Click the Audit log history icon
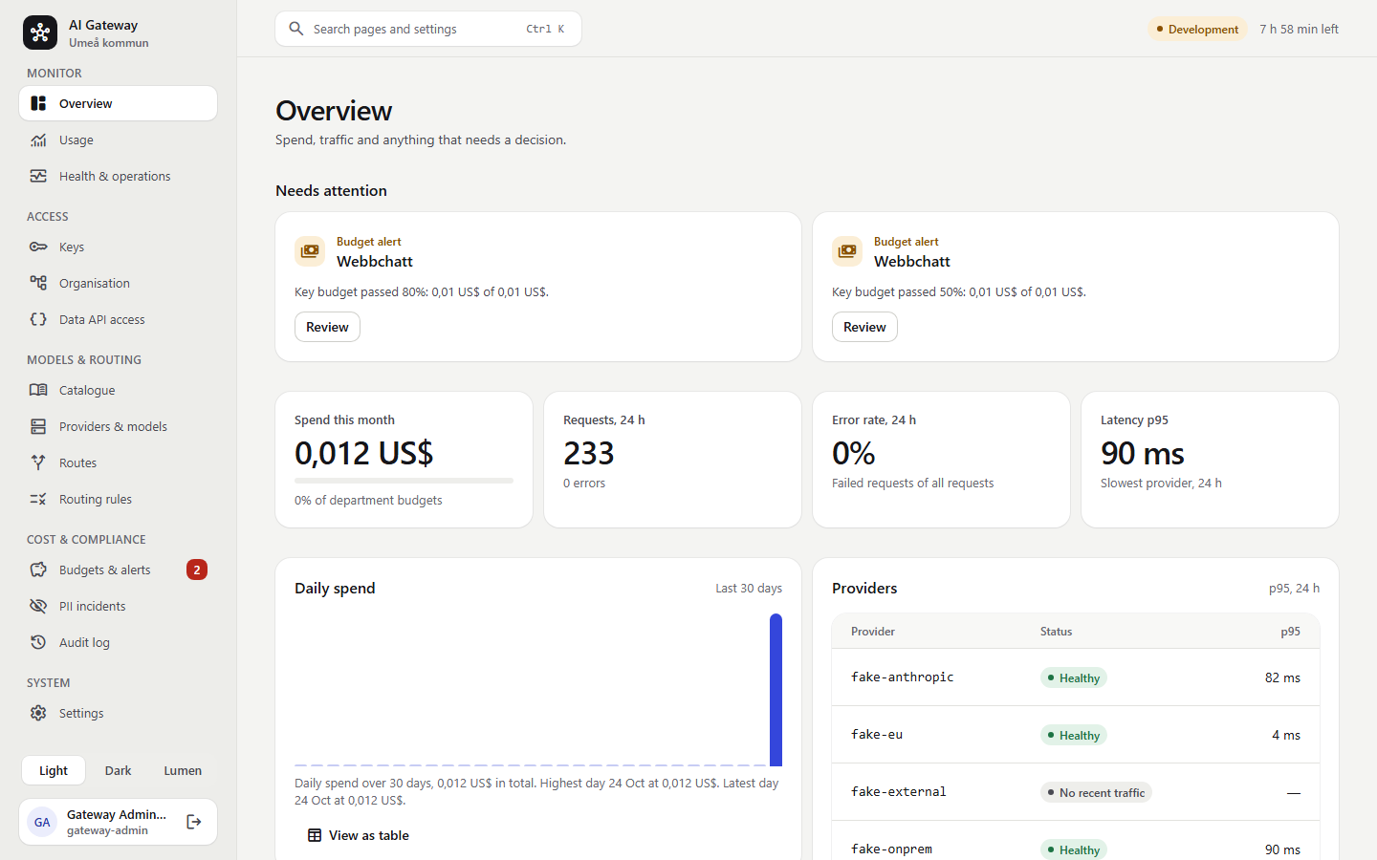This screenshot has height=860, width=1377. [38, 643]
